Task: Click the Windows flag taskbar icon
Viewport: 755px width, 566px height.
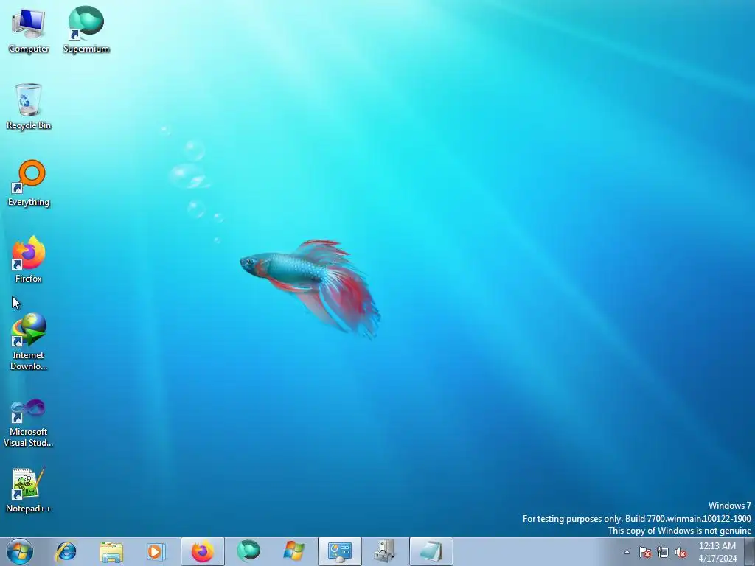Action: tap(293, 551)
